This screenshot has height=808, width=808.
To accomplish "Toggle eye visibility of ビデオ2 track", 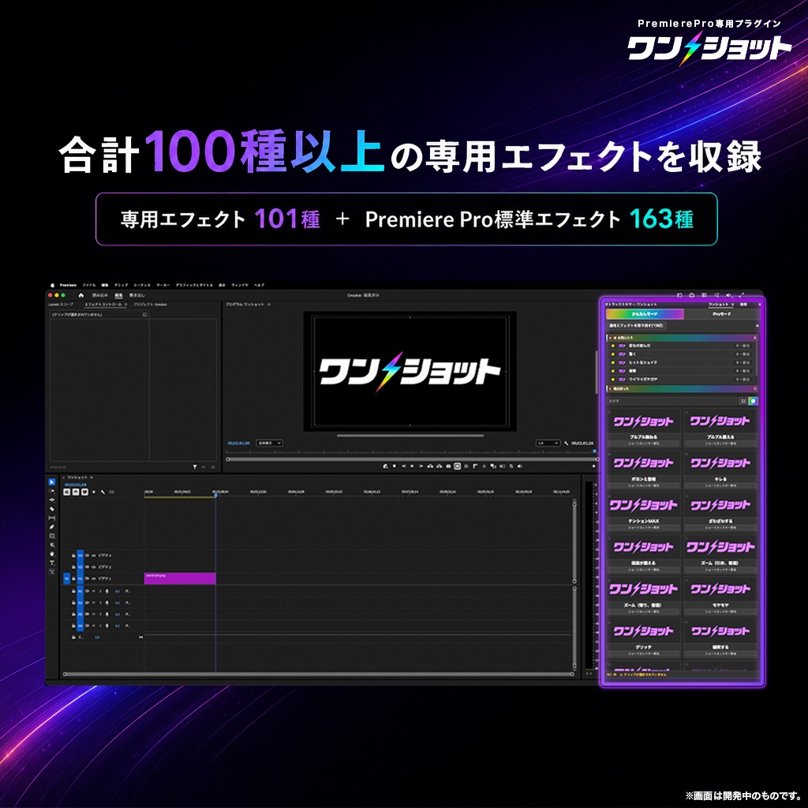I will (93, 567).
